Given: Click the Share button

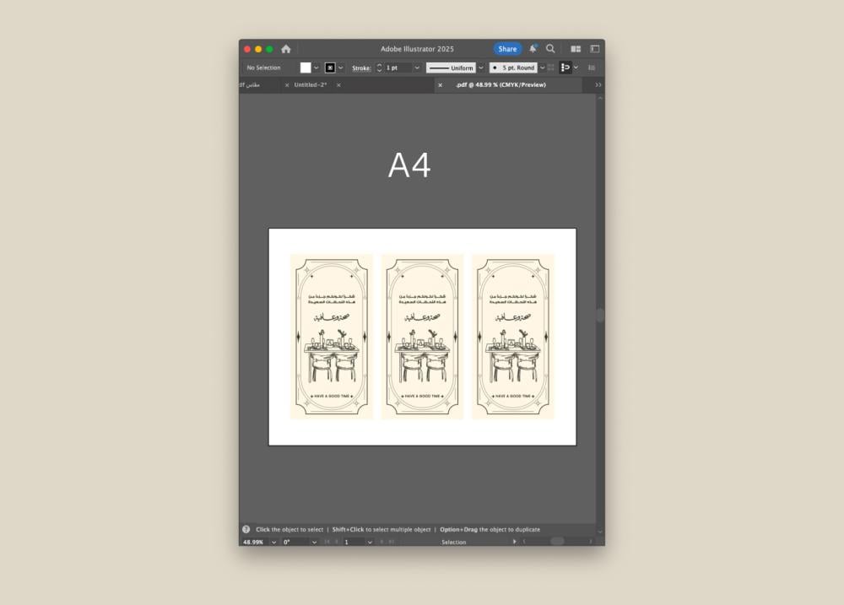Looking at the screenshot, I should (507, 49).
